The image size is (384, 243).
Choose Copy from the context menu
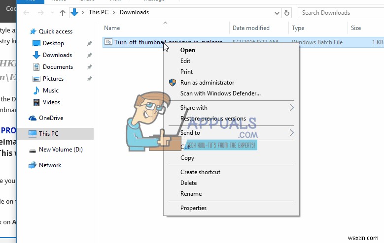[187, 158]
